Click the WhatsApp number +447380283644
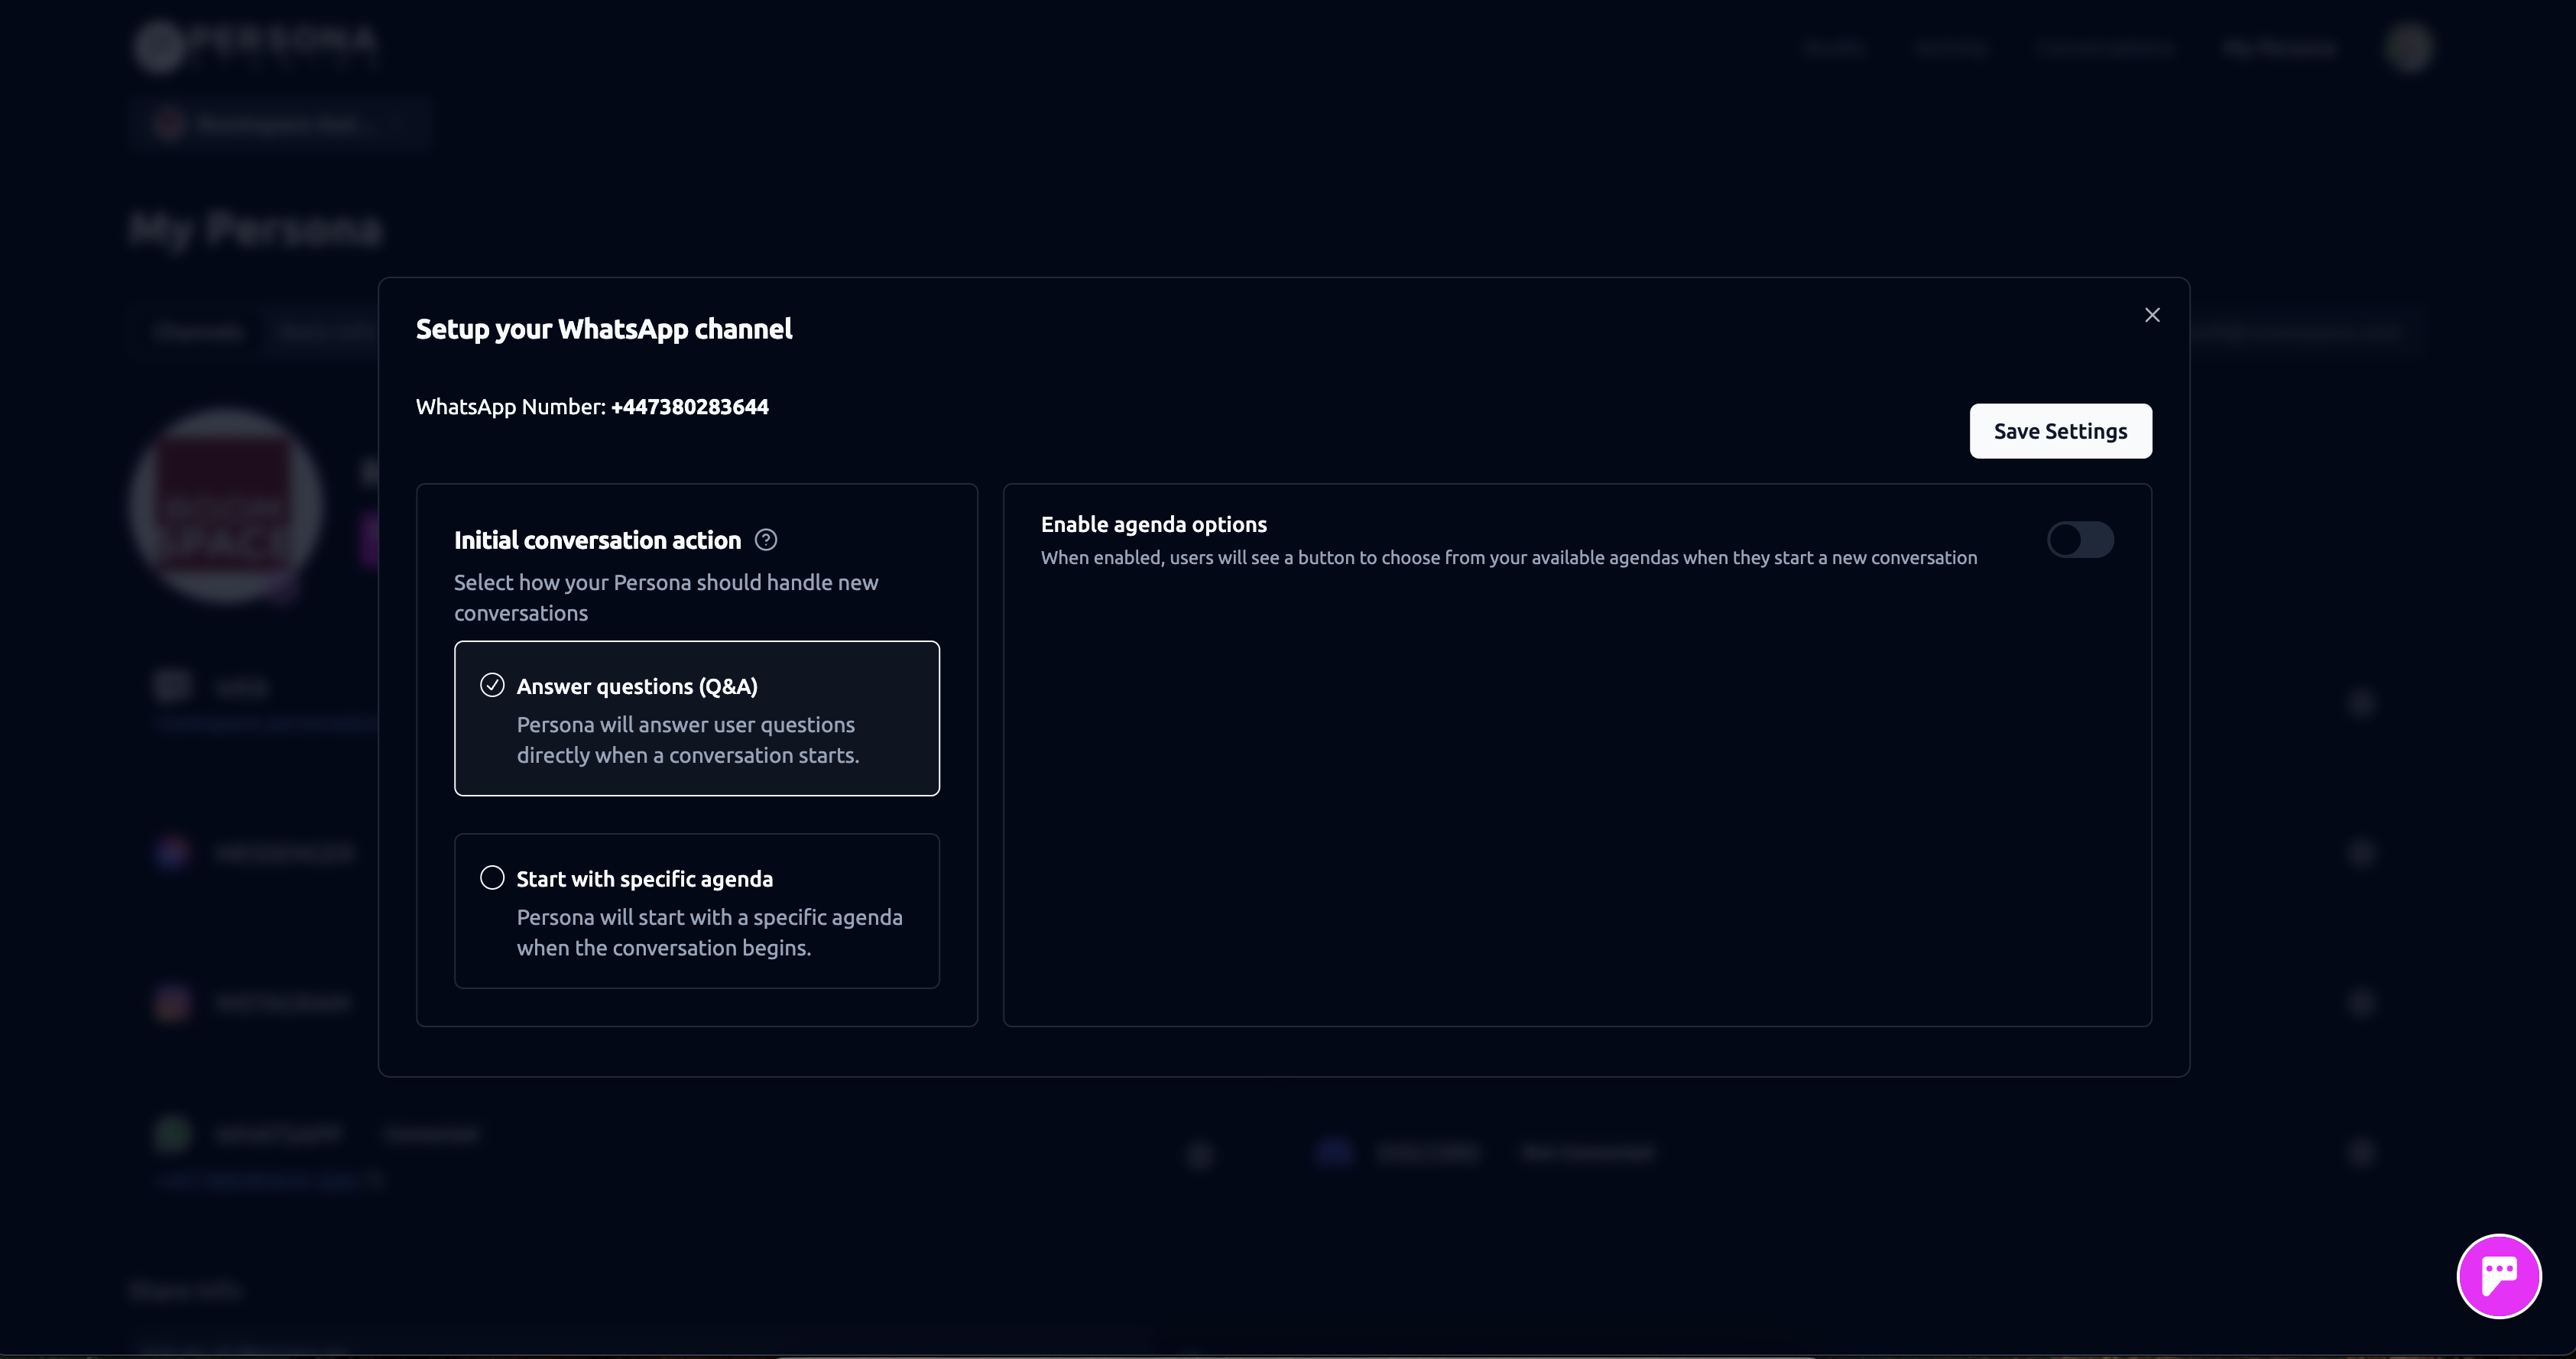The image size is (2576, 1359). point(689,407)
